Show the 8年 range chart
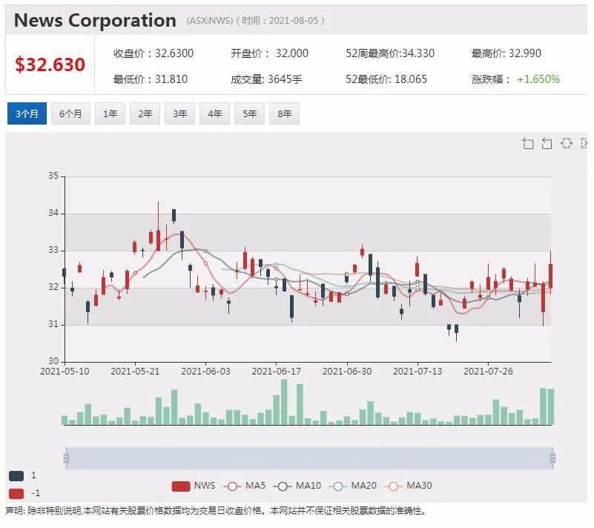Screen dimensions: 594x528 coord(284,113)
